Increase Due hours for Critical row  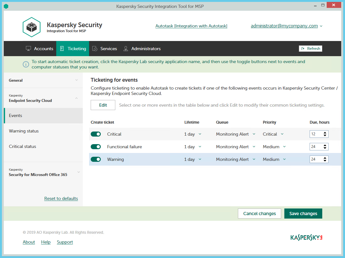coord(325,133)
